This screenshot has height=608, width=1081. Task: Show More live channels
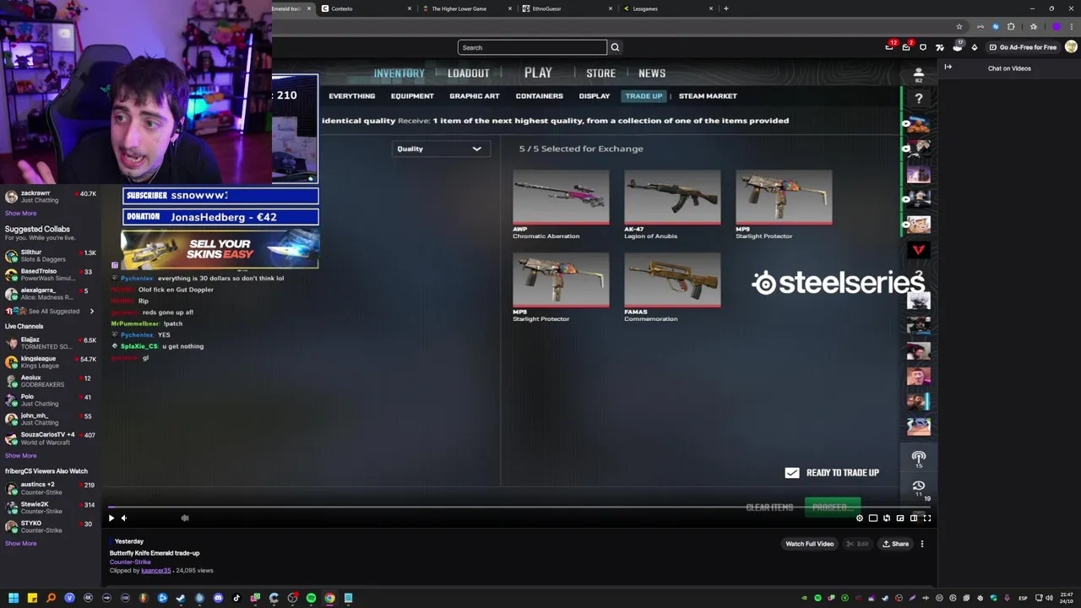20,455
